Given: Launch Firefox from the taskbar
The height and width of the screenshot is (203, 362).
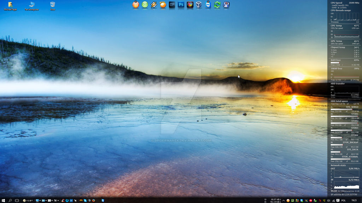Looking at the screenshot, I should point(93,201).
